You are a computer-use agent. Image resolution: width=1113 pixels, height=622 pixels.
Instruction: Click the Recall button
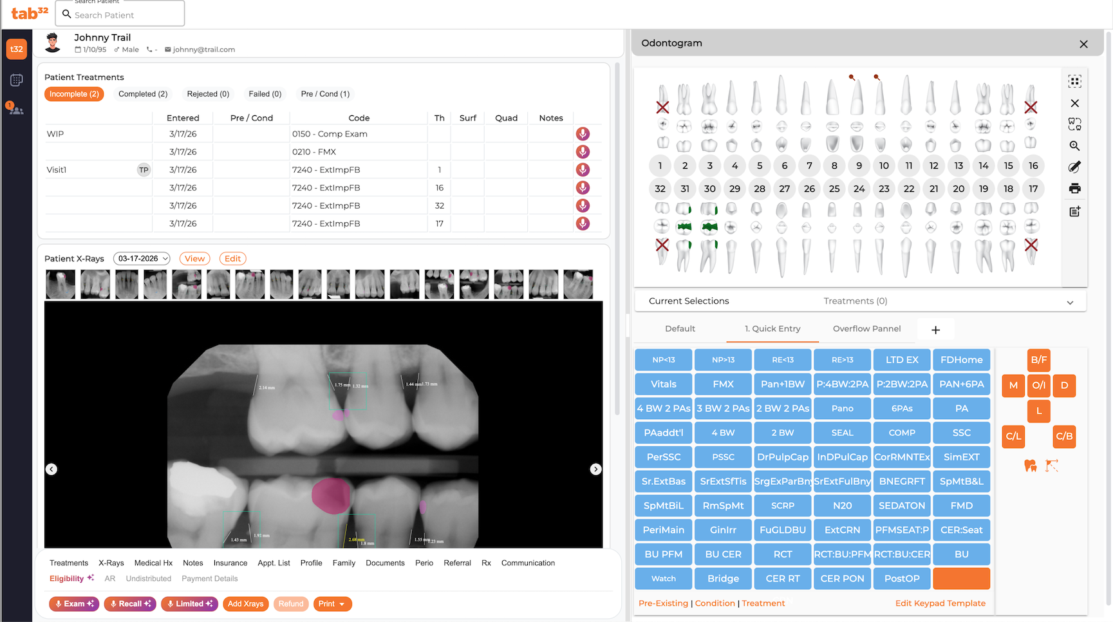pos(130,604)
